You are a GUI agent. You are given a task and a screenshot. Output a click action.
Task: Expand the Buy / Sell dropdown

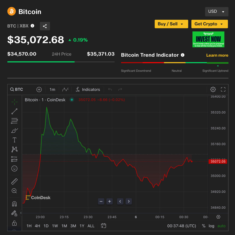tap(171, 24)
